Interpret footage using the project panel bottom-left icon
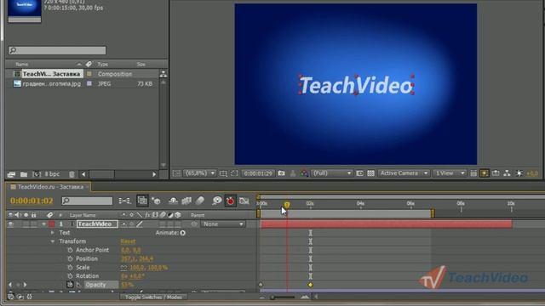The width and height of the screenshot is (545, 306). point(11,174)
